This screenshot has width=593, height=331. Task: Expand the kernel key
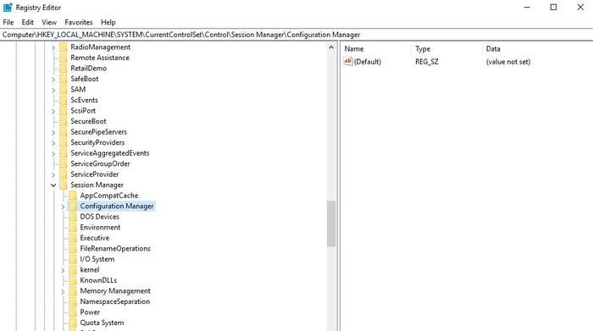pos(63,270)
